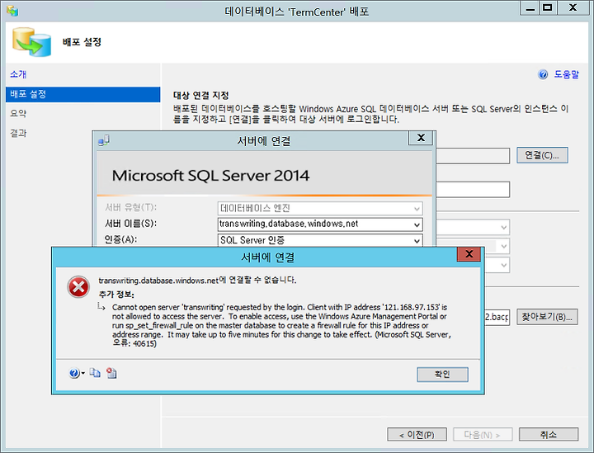
Task: Open disabled 서버 유형 dropdown
Action: [417, 208]
